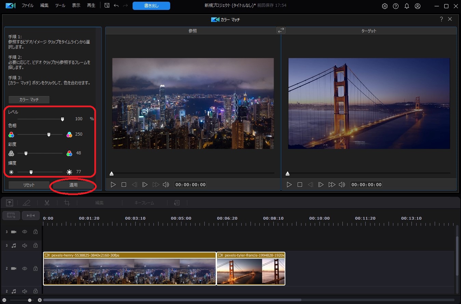Click the 適用 (Apply) button
461x304 pixels.
[x=73, y=185]
